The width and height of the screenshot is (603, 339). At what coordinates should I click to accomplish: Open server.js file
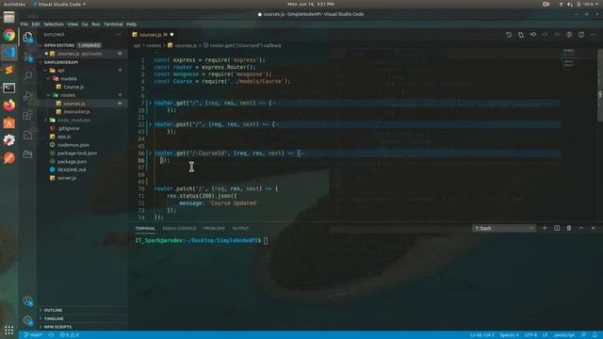pos(67,178)
